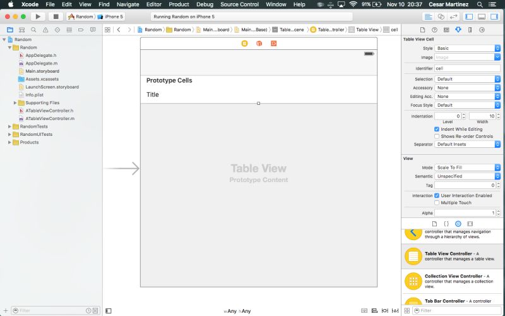
Task: Select the yellow Table View Controller scene icon
Action: tap(244, 43)
